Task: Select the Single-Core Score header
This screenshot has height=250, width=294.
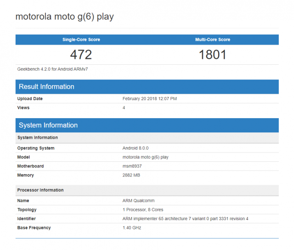Action: (81, 40)
